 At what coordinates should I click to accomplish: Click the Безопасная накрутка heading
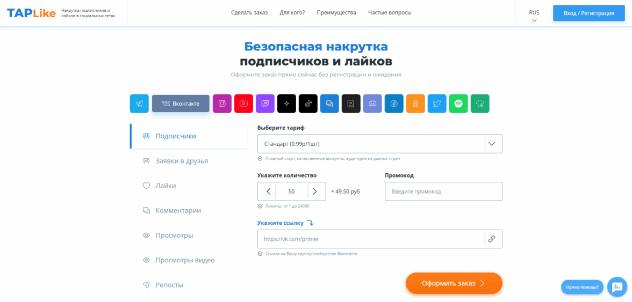[316, 47]
